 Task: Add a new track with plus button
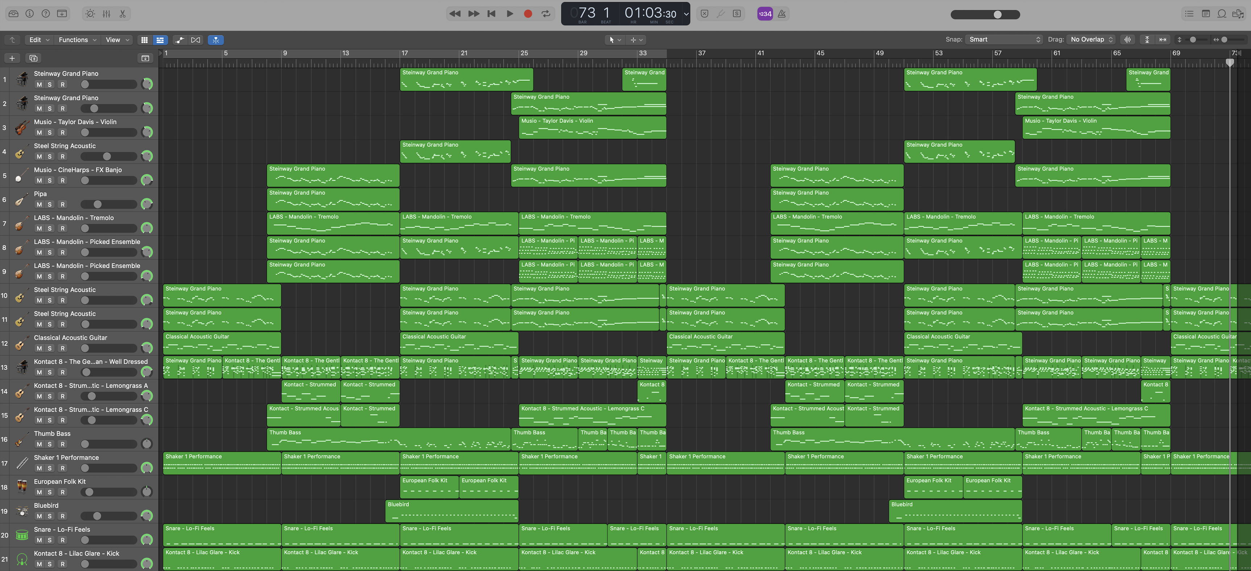click(x=12, y=58)
